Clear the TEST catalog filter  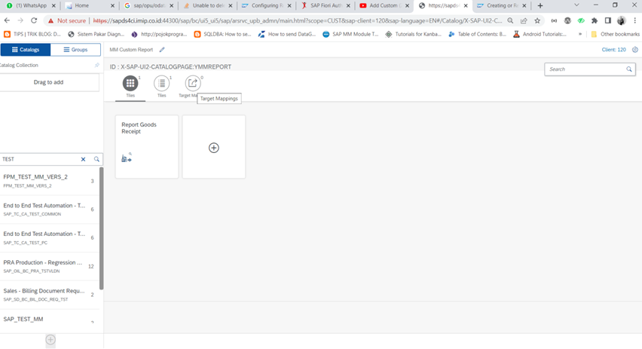pyautogui.click(x=83, y=159)
